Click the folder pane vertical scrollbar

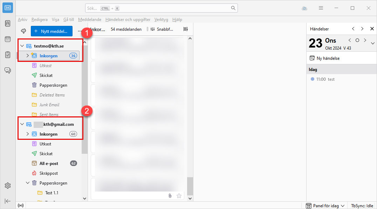pos(84,105)
